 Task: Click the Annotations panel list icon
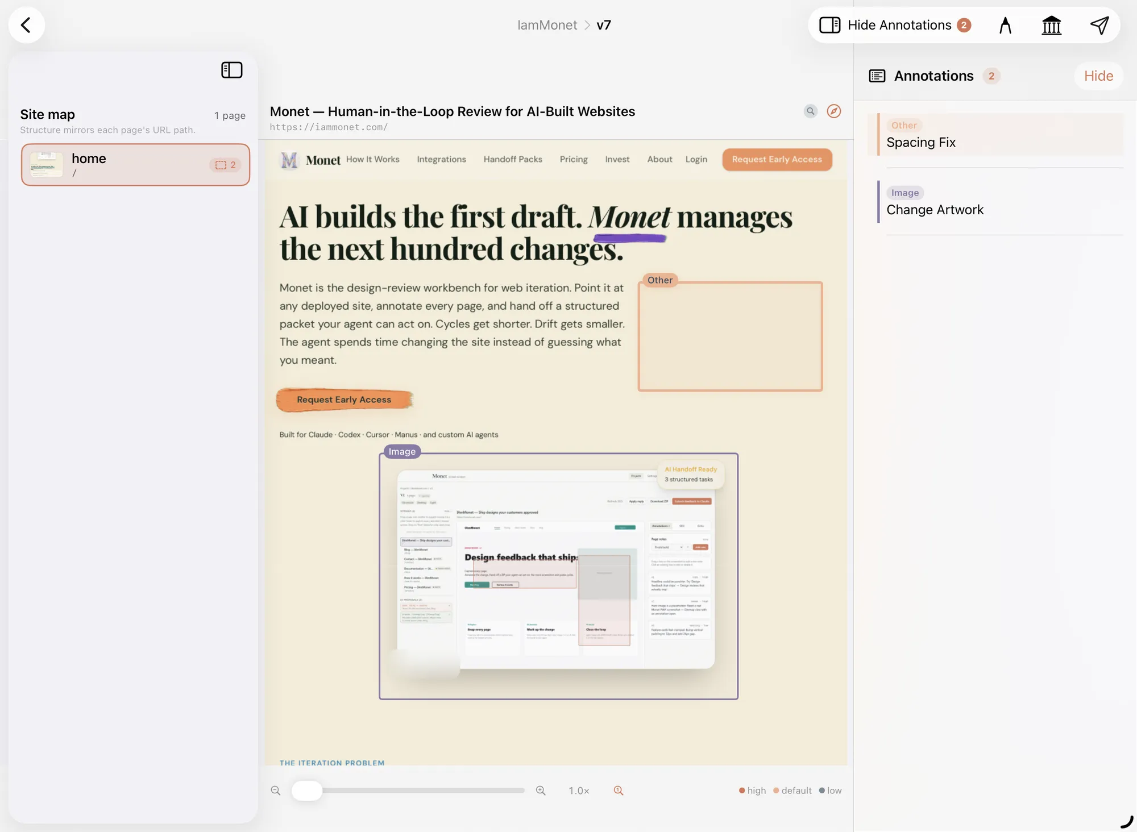pos(877,76)
